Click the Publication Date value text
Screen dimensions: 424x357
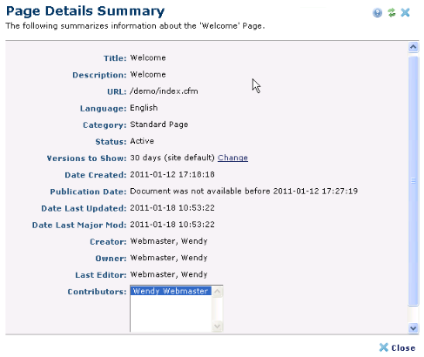pos(244,191)
